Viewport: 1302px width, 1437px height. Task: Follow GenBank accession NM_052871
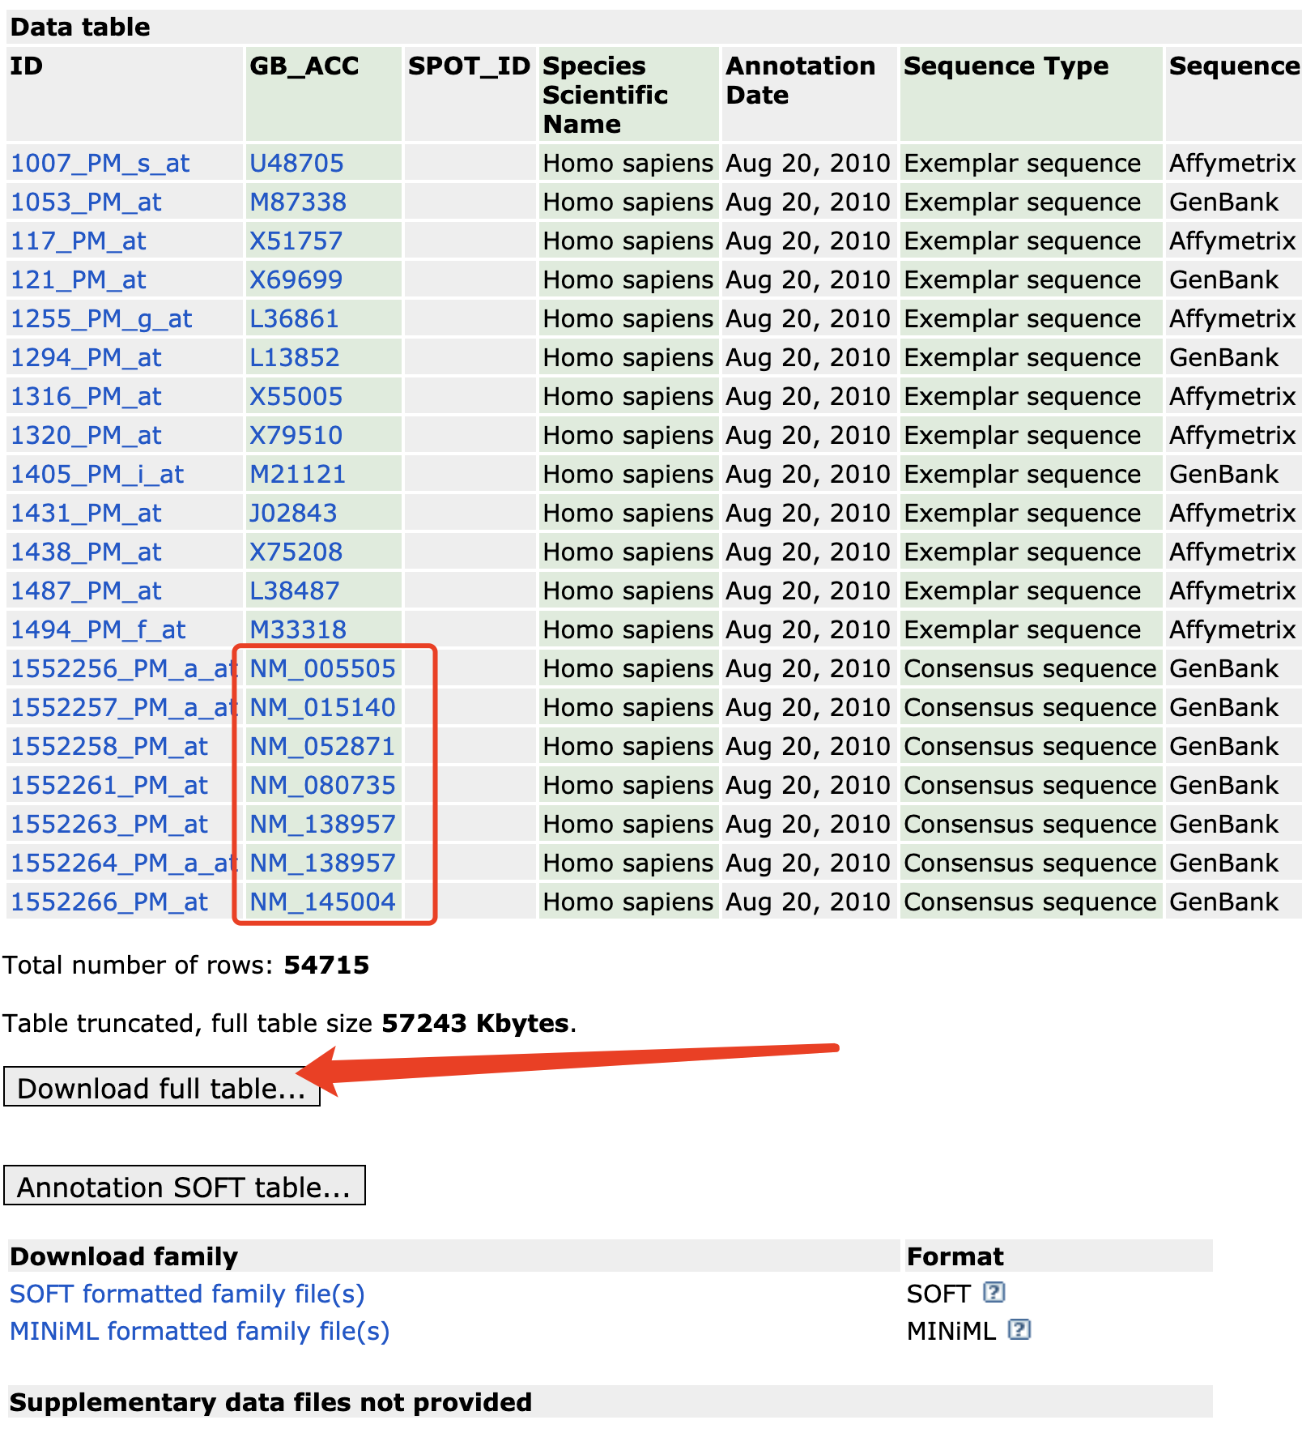(322, 747)
